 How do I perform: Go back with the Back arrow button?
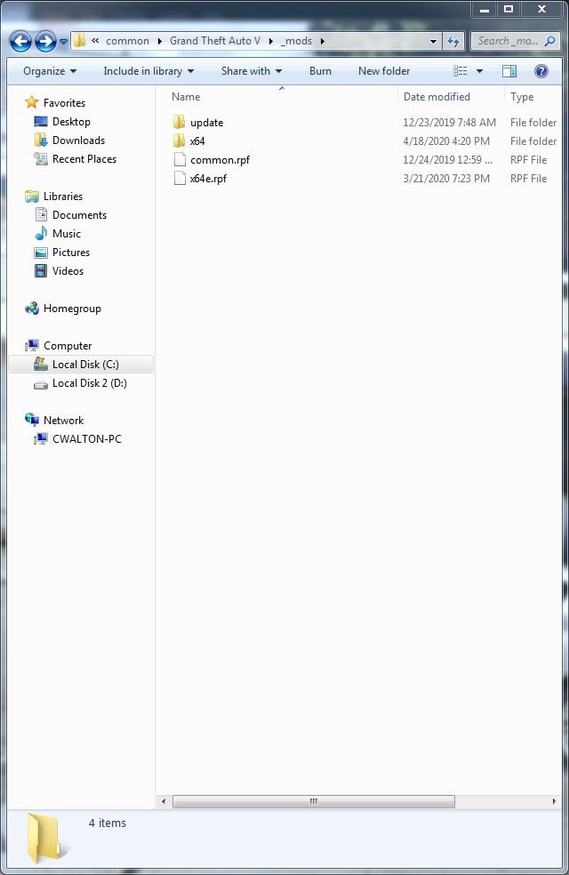click(x=20, y=41)
